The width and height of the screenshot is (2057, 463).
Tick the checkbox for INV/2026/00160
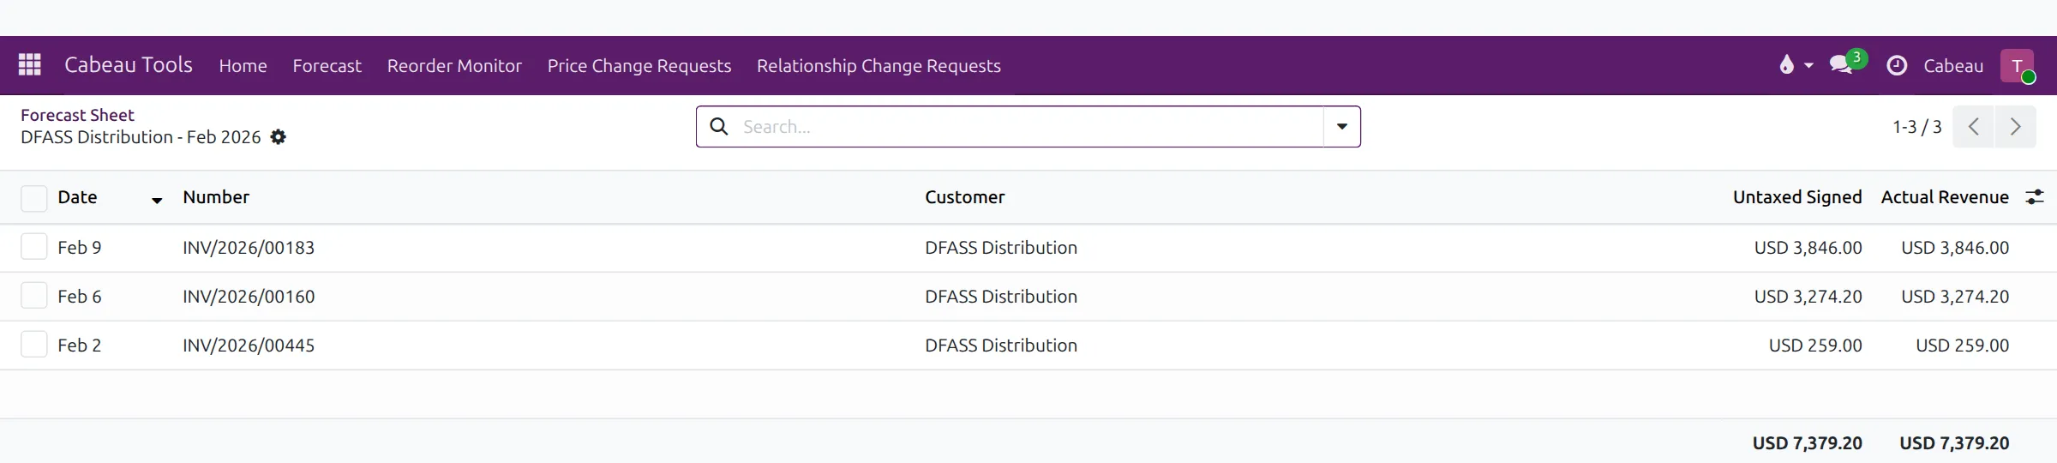point(34,296)
